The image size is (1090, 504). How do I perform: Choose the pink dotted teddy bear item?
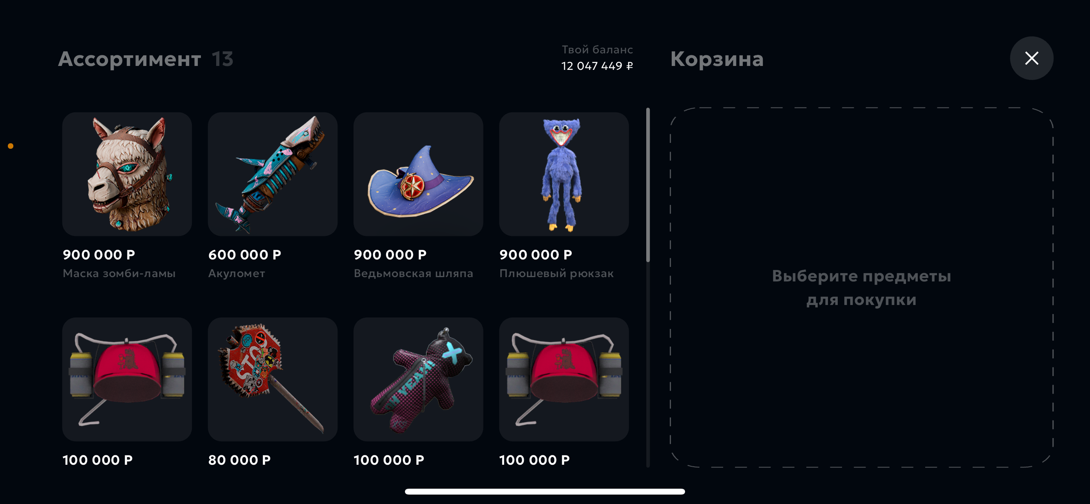point(418,380)
